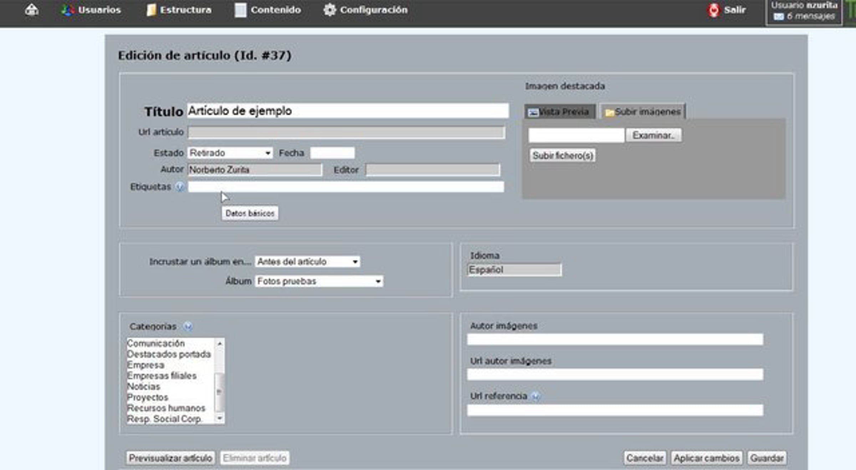This screenshot has height=470, width=856.
Task: Click the red Salir power icon
Action: click(714, 10)
